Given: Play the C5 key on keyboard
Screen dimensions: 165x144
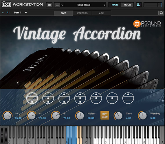Looking at the screenshot, I should click(124, 141).
